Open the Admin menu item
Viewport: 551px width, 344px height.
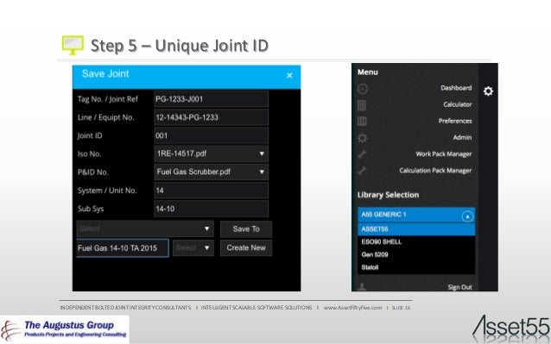[462, 137]
